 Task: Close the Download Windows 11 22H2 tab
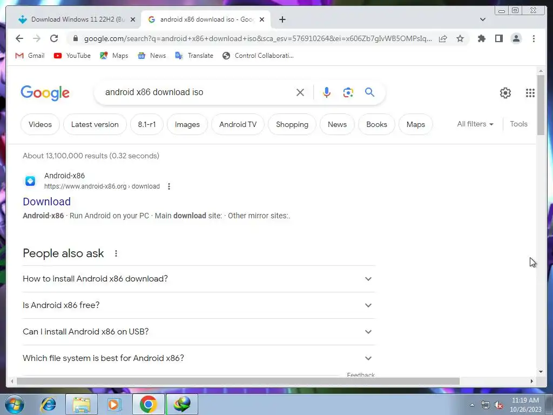coord(133,19)
